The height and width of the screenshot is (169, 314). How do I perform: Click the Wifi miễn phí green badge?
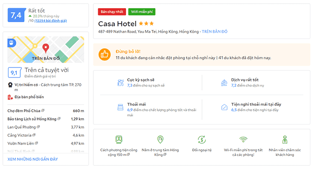coord(142,12)
